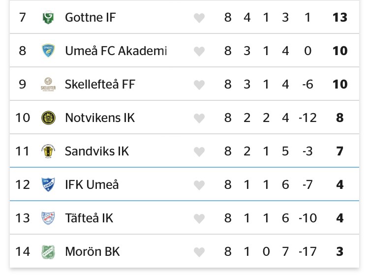Click the Notvikens IK club badge
Image resolution: width=369 pixels, height=275 pixels.
[48, 118]
